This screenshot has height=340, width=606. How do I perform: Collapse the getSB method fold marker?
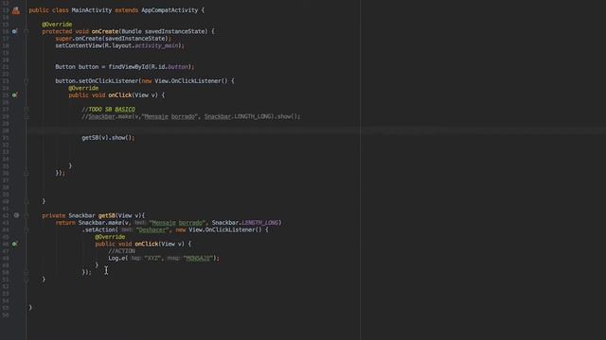pos(27,215)
